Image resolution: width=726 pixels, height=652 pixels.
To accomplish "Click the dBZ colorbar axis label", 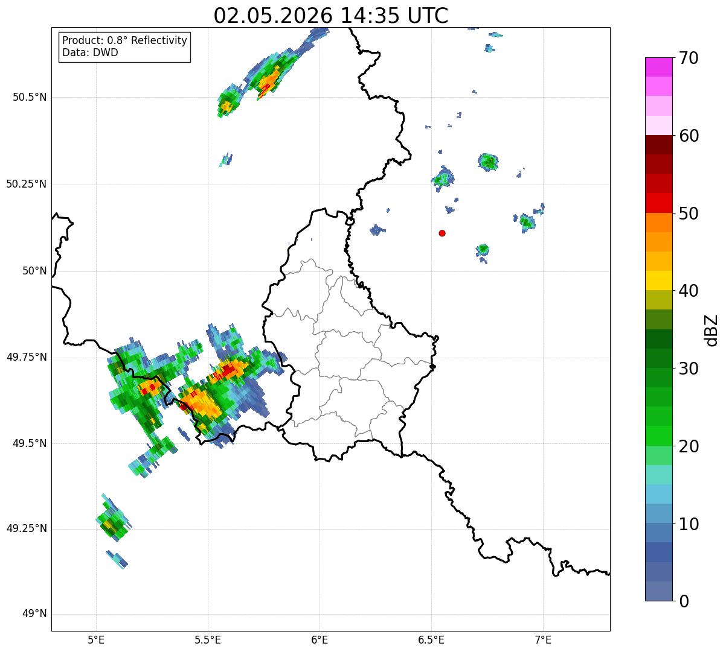I will (x=712, y=329).
